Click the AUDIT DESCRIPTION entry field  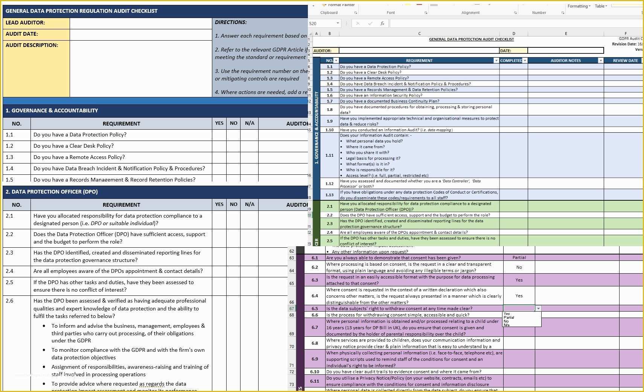(x=141, y=69)
